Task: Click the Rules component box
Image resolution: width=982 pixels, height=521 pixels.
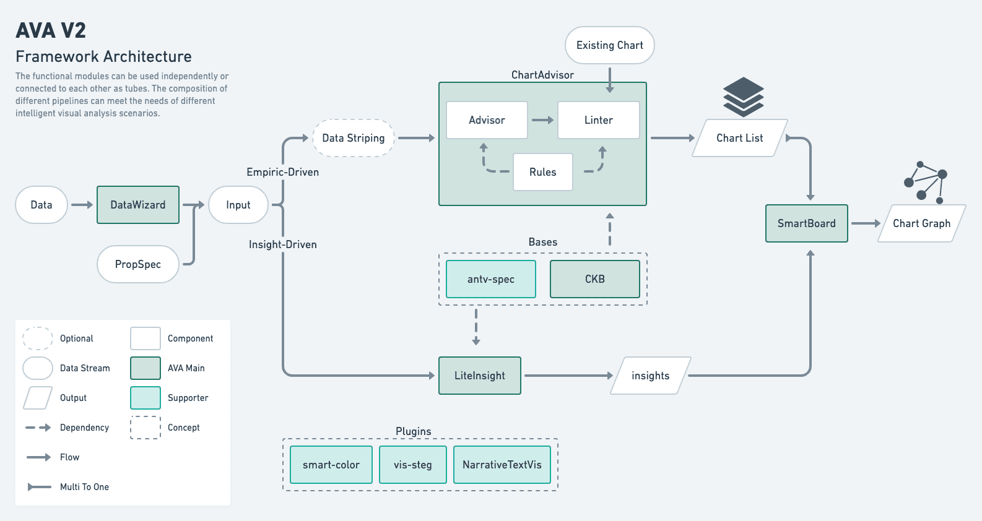Action: pyautogui.click(x=543, y=172)
